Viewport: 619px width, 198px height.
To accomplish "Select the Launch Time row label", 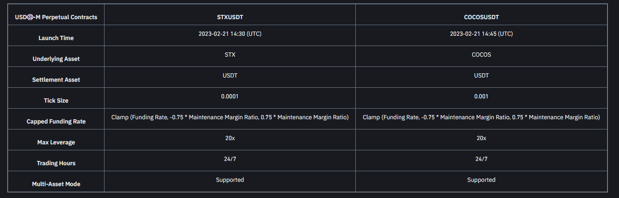I will click(x=56, y=38).
